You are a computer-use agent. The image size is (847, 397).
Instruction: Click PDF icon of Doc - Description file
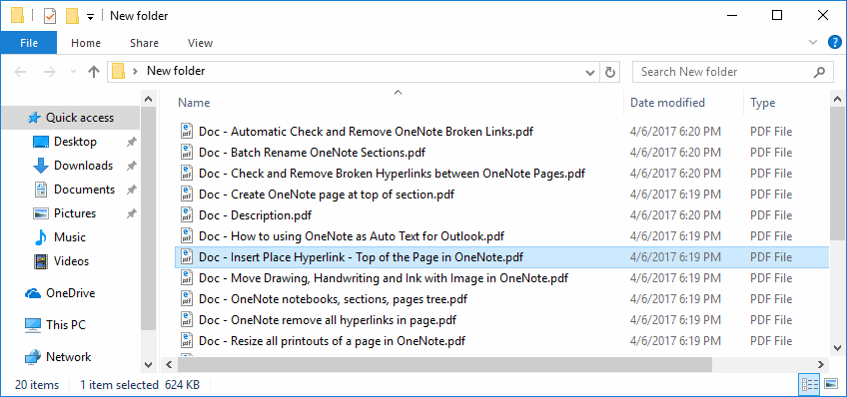pyautogui.click(x=187, y=215)
